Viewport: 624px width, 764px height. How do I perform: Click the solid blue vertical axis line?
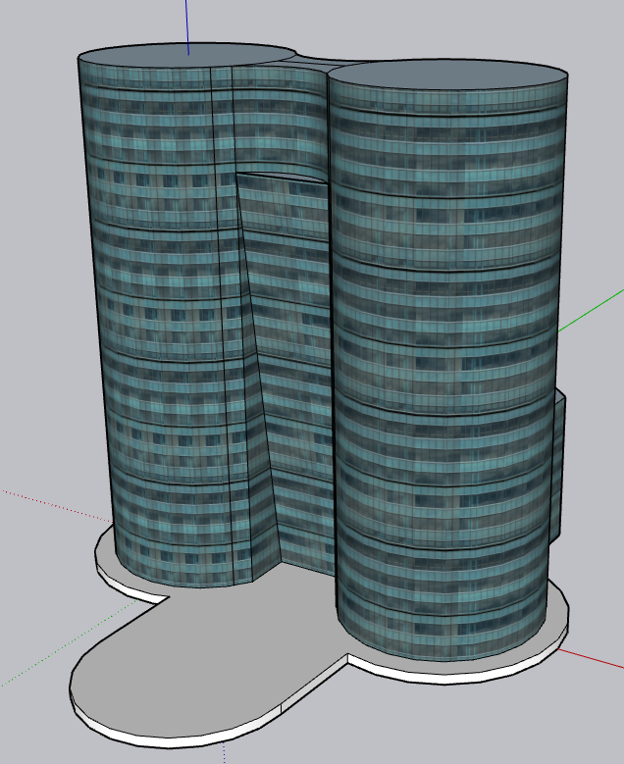(187, 25)
